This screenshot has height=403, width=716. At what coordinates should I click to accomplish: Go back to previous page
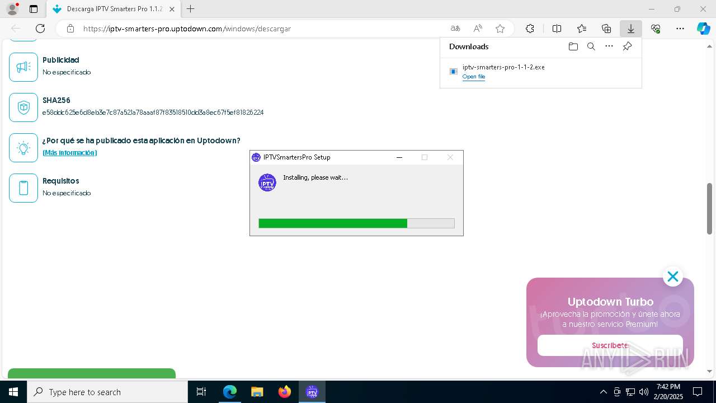[16, 29]
